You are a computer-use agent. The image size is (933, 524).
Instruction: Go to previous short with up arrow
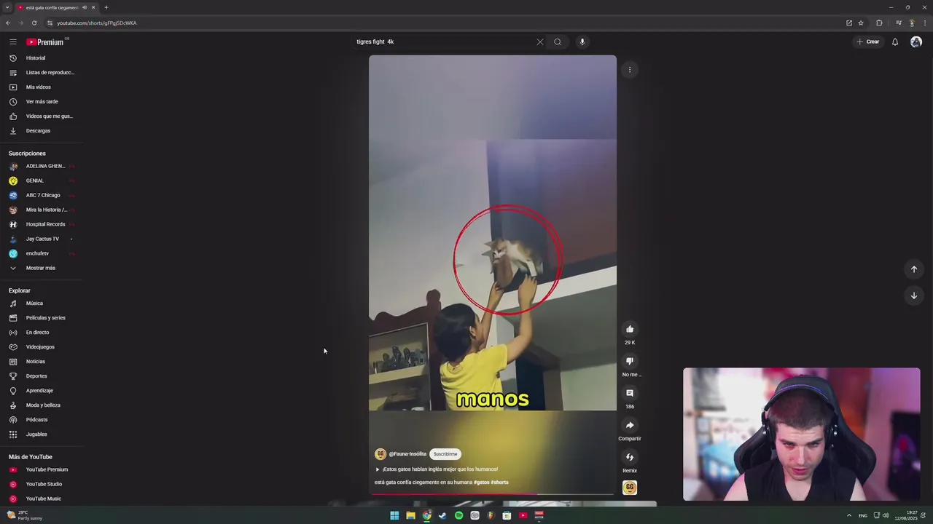(914, 269)
